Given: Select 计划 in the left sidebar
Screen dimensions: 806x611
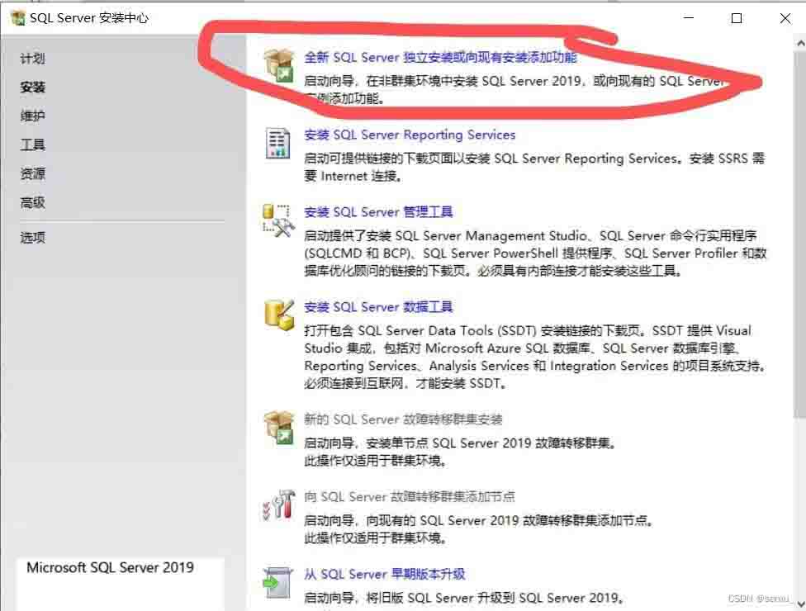Looking at the screenshot, I should click(32, 59).
